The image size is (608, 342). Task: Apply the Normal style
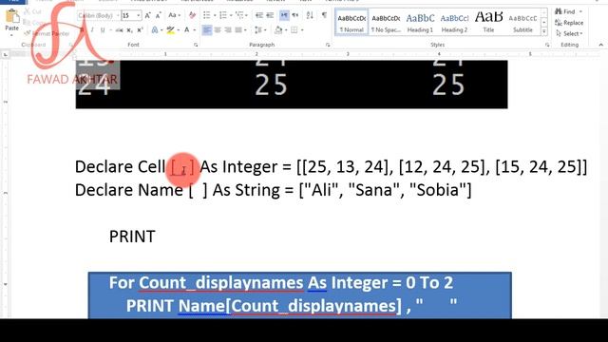(351, 23)
